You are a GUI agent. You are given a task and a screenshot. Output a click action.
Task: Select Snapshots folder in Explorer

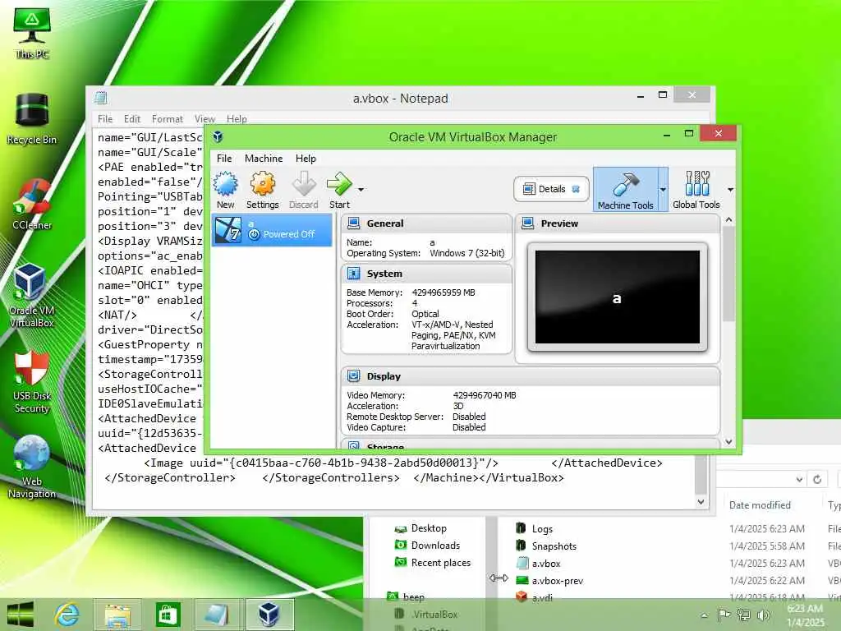tap(546, 546)
